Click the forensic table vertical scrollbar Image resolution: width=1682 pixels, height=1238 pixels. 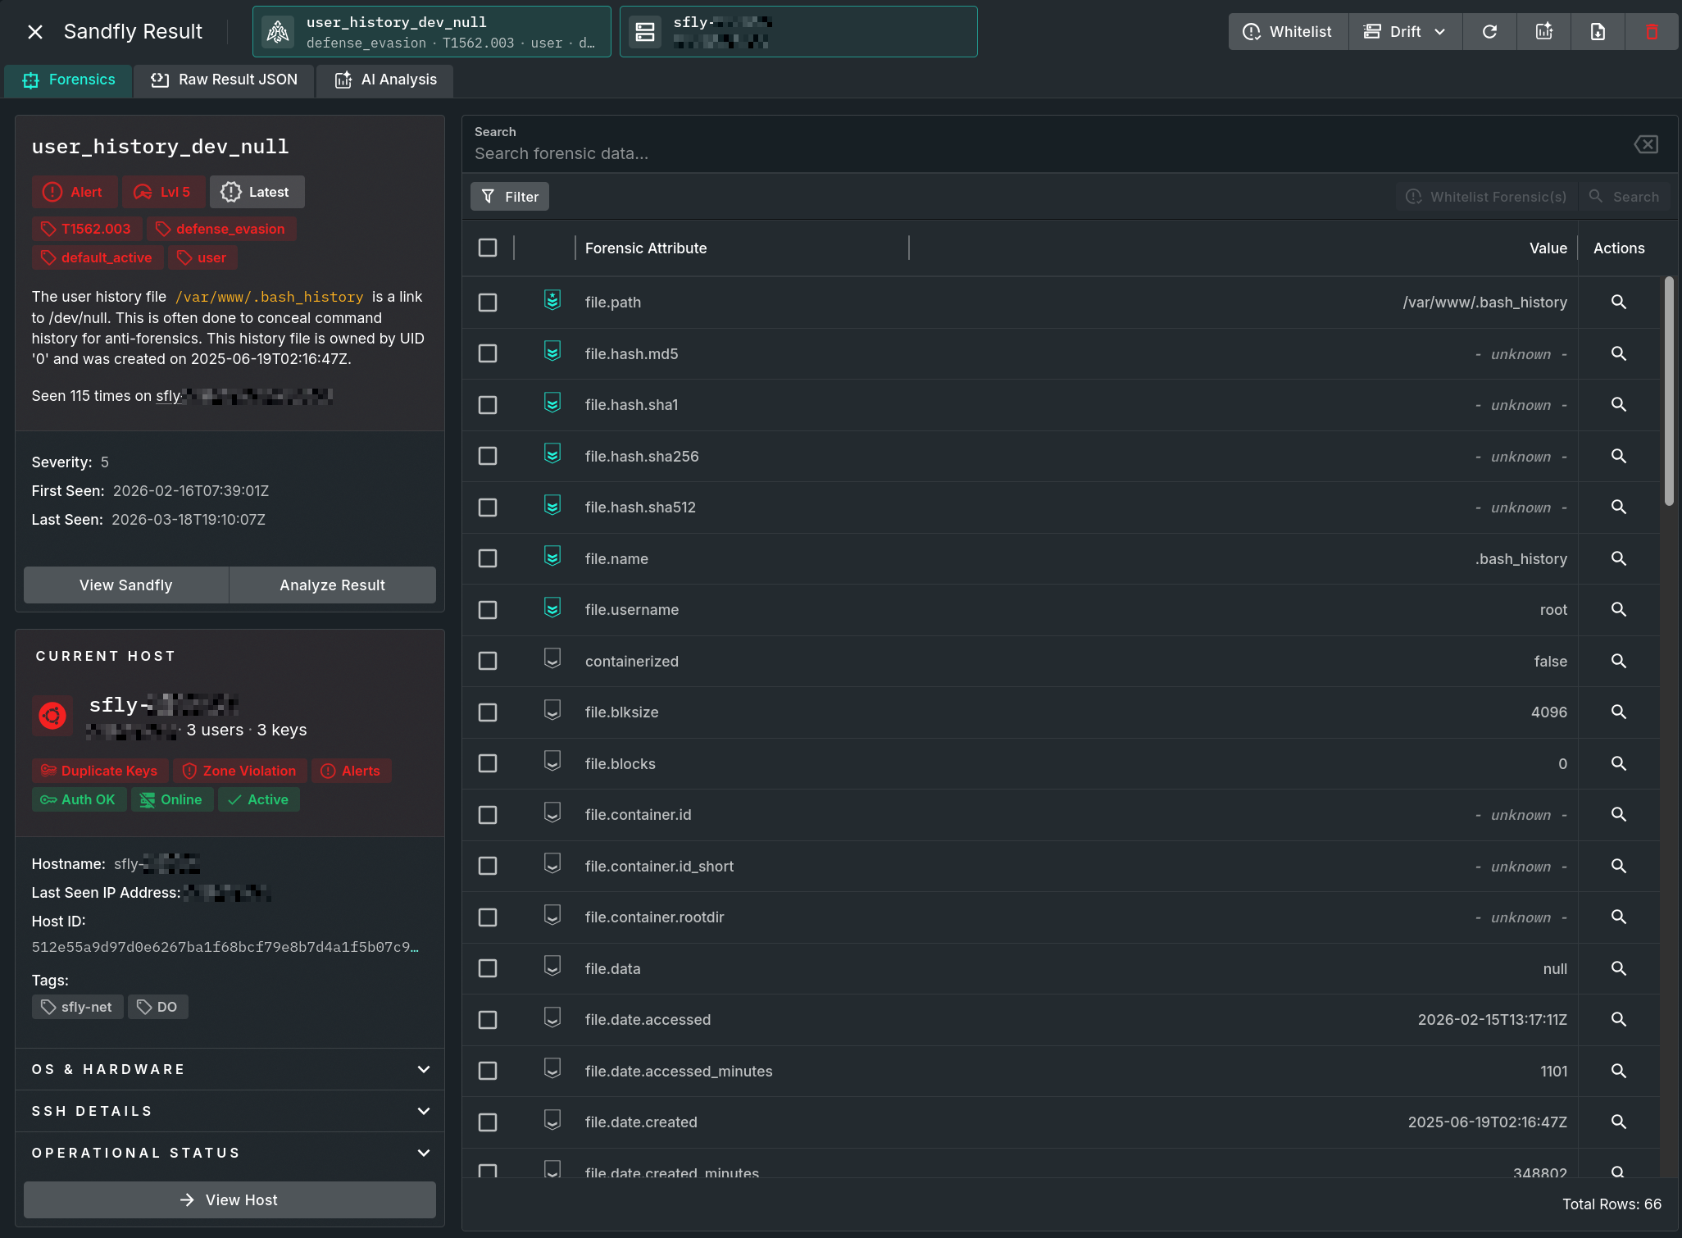[x=1668, y=392]
